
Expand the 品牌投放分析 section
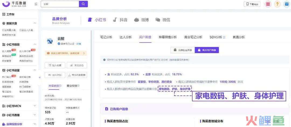tap(35, 124)
